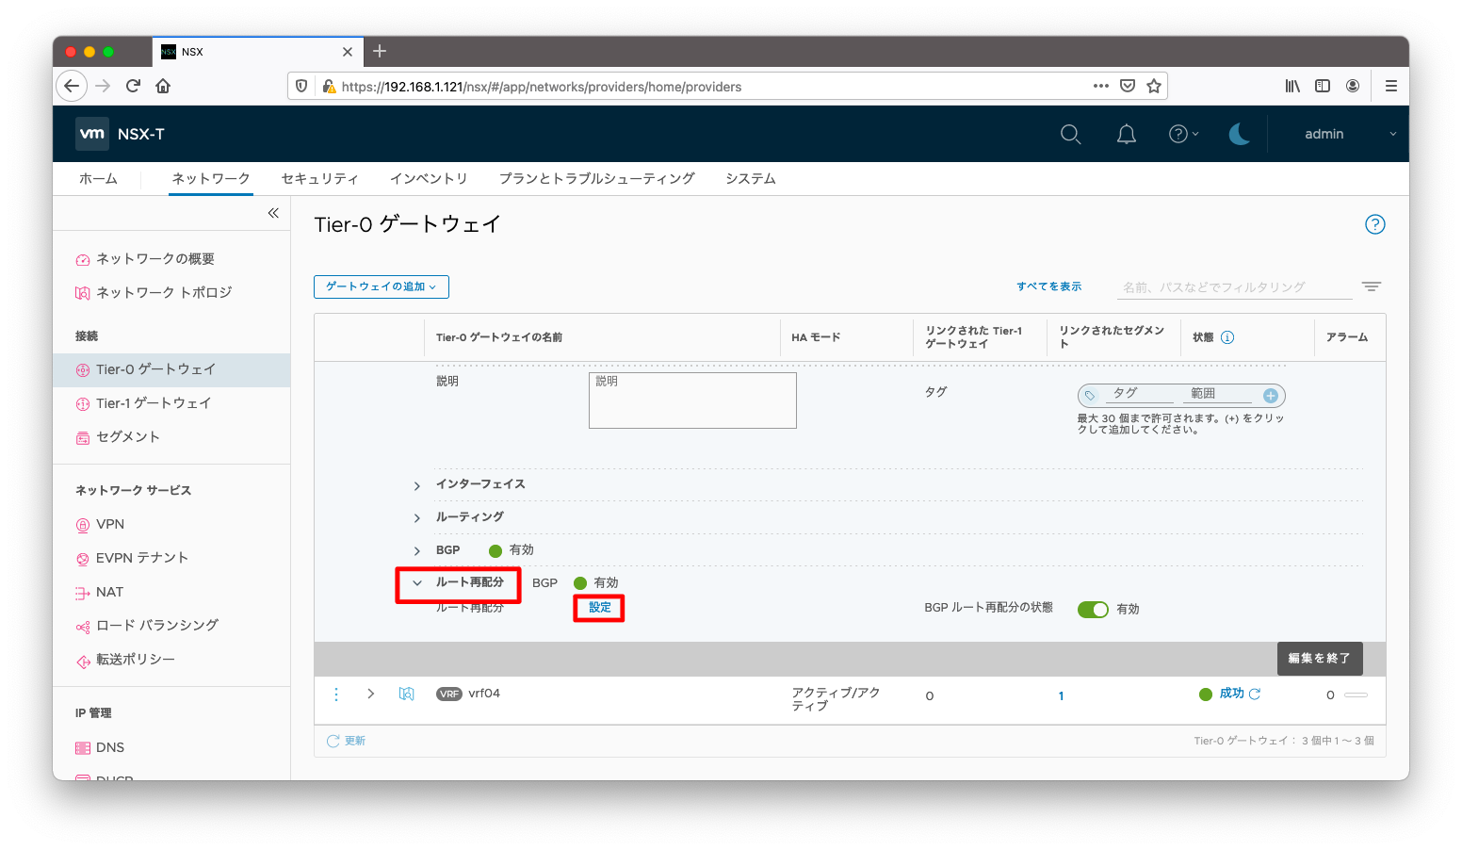Open the help question-mark menu in header
Image resolution: width=1462 pixels, height=850 pixels.
point(1183,135)
